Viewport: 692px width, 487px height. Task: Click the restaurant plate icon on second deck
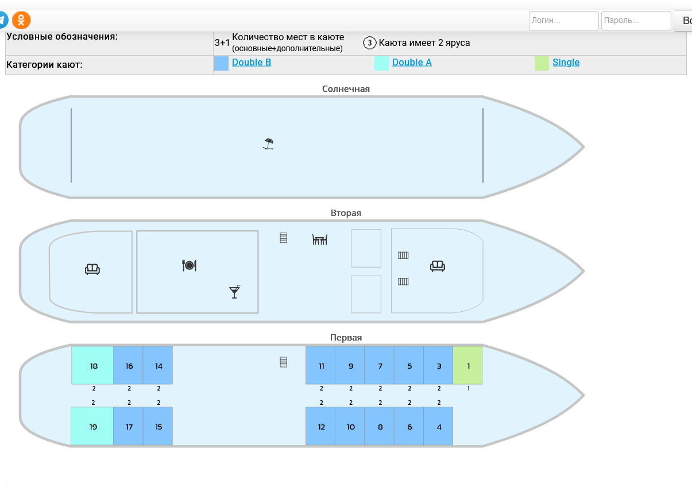click(x=190, y=265)
